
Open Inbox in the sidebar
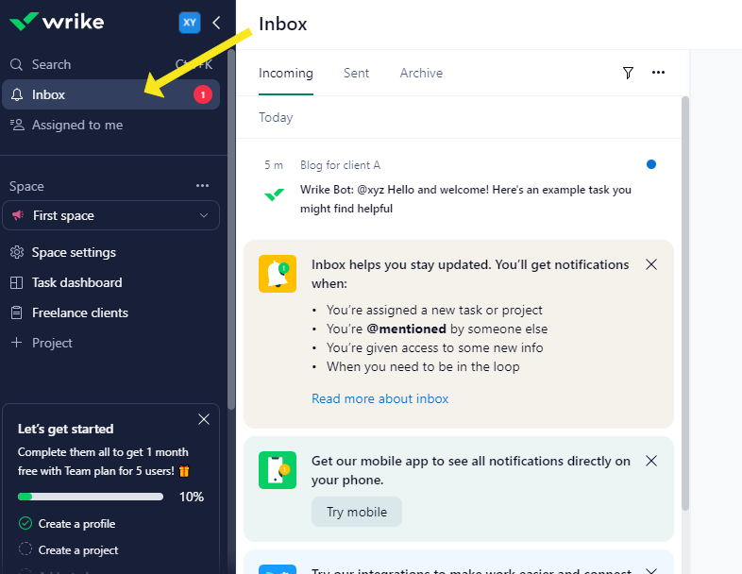(x=110, y=94)
